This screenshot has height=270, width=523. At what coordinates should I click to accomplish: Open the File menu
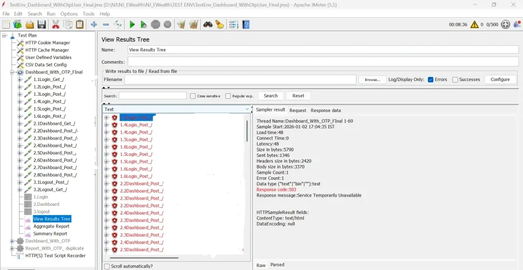coord(6,14)
